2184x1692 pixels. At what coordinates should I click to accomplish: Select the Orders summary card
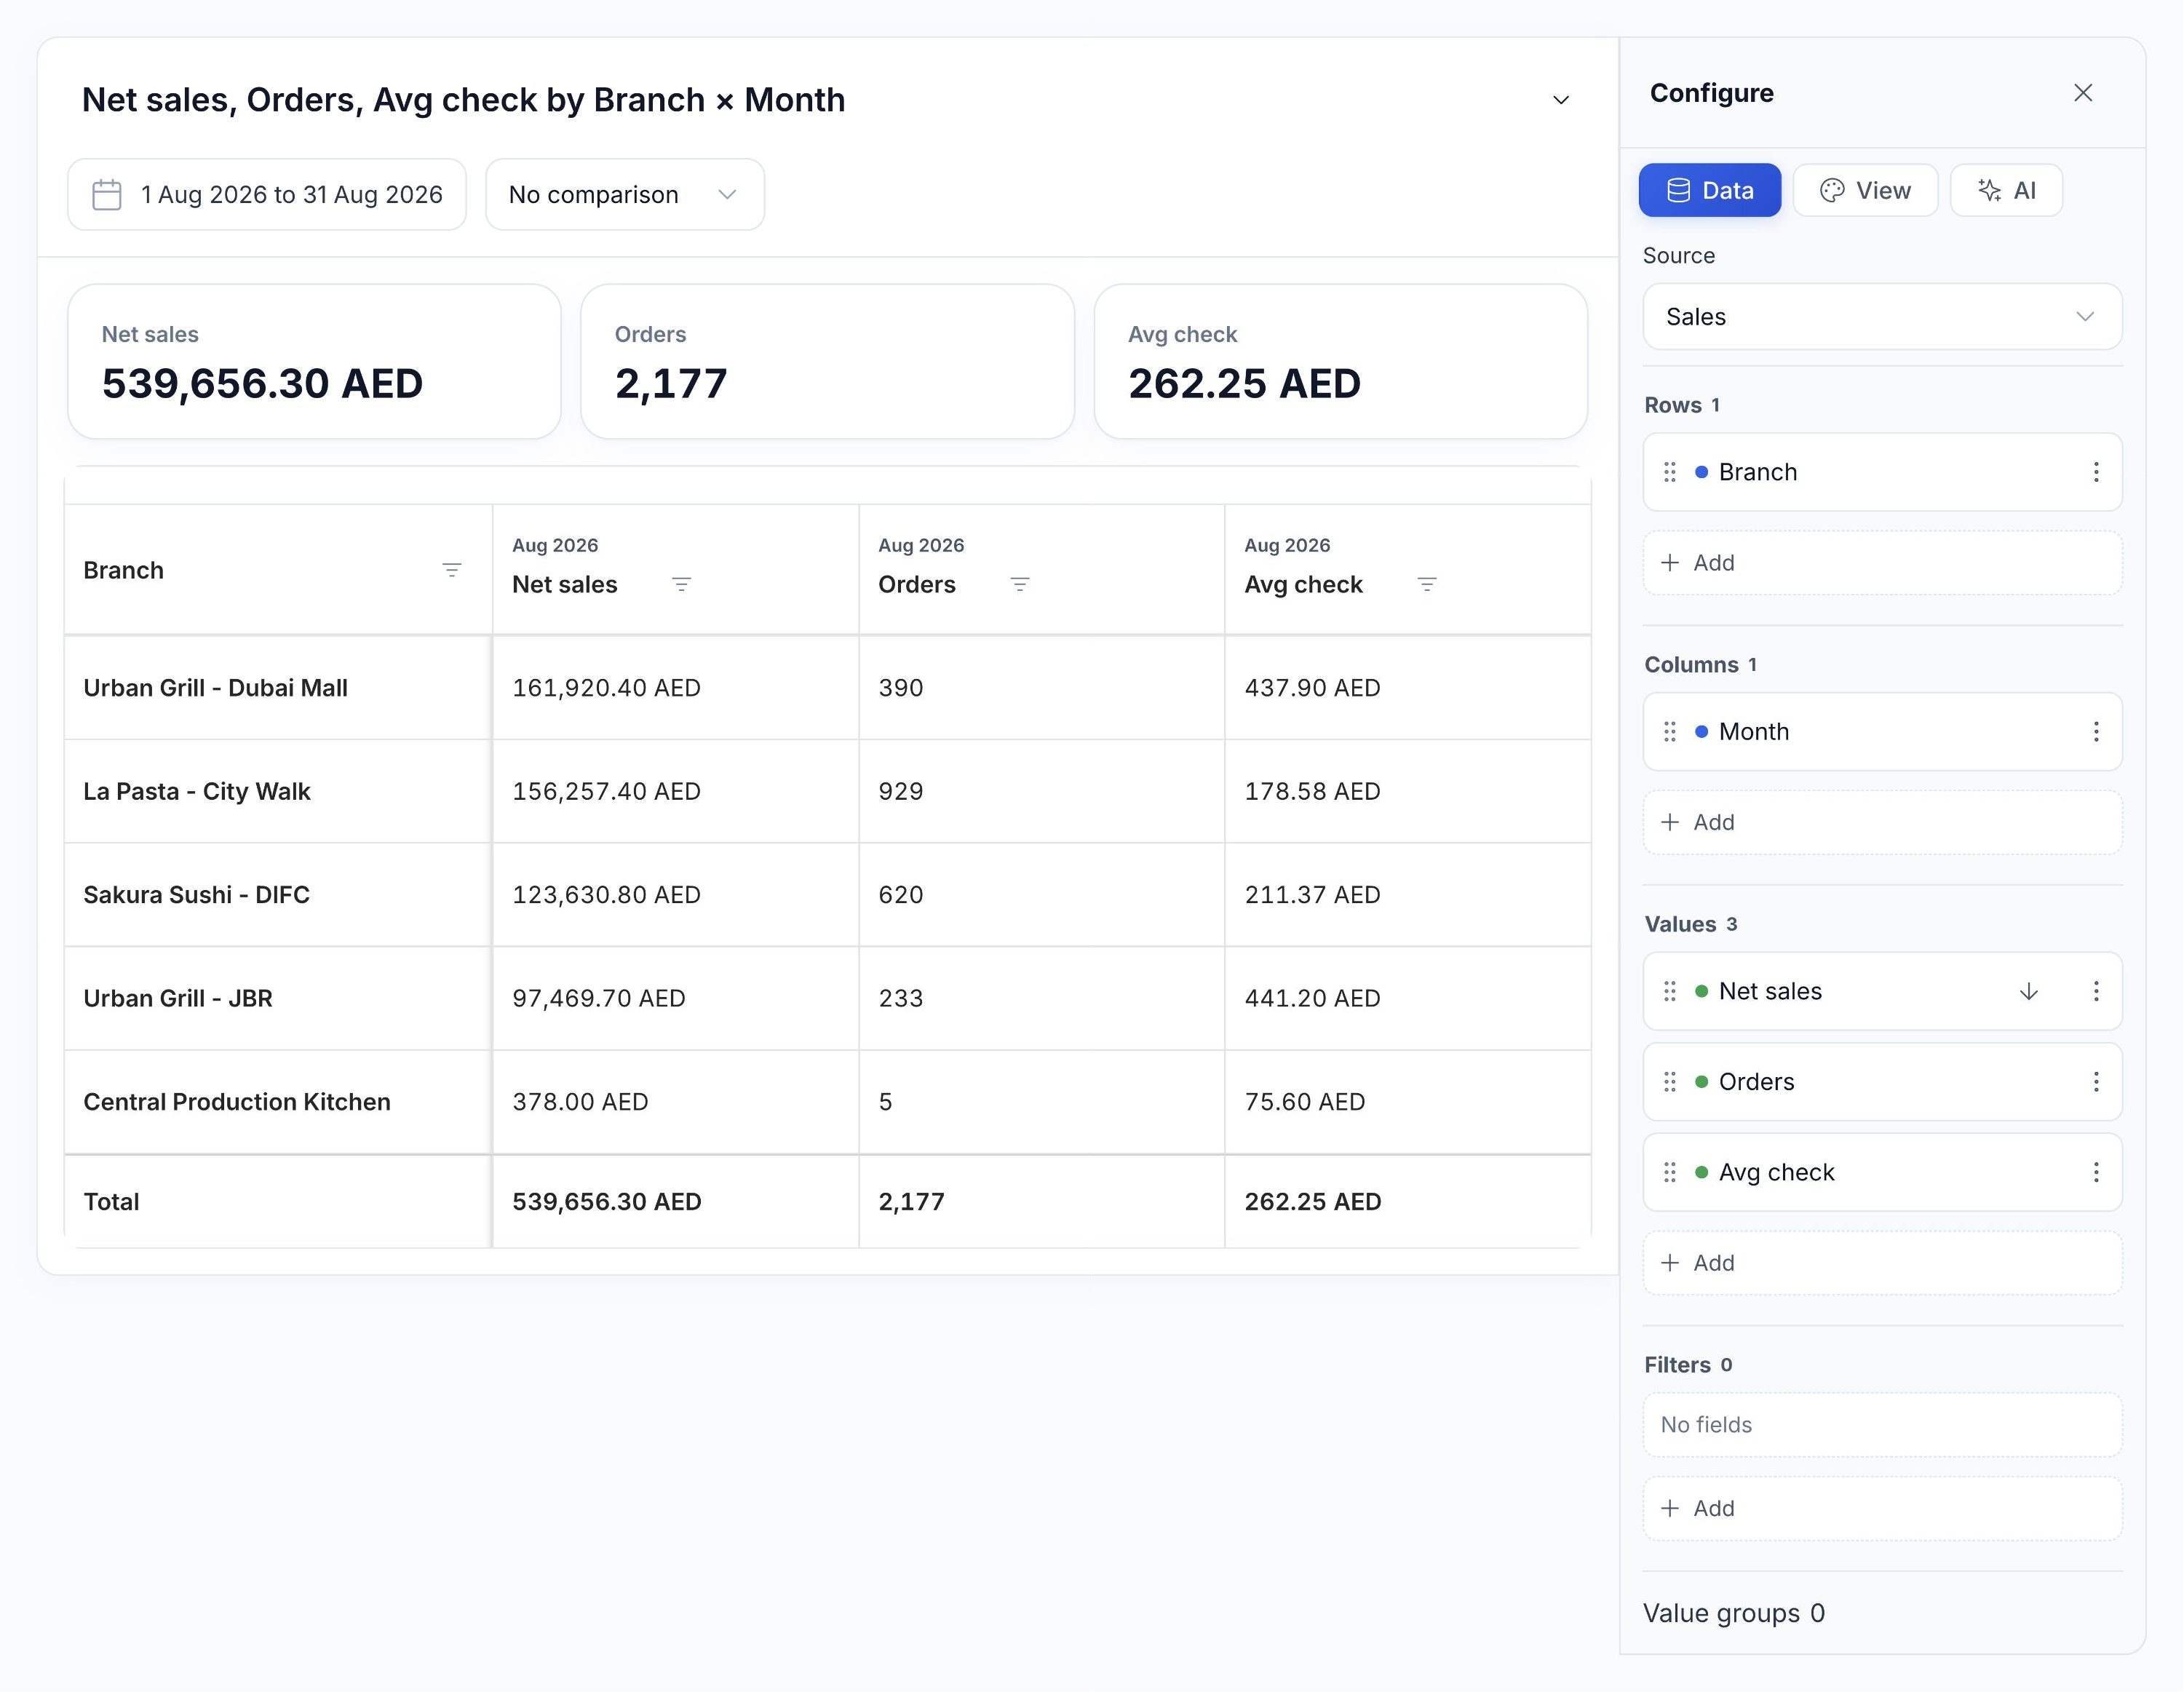click(827, 362)
